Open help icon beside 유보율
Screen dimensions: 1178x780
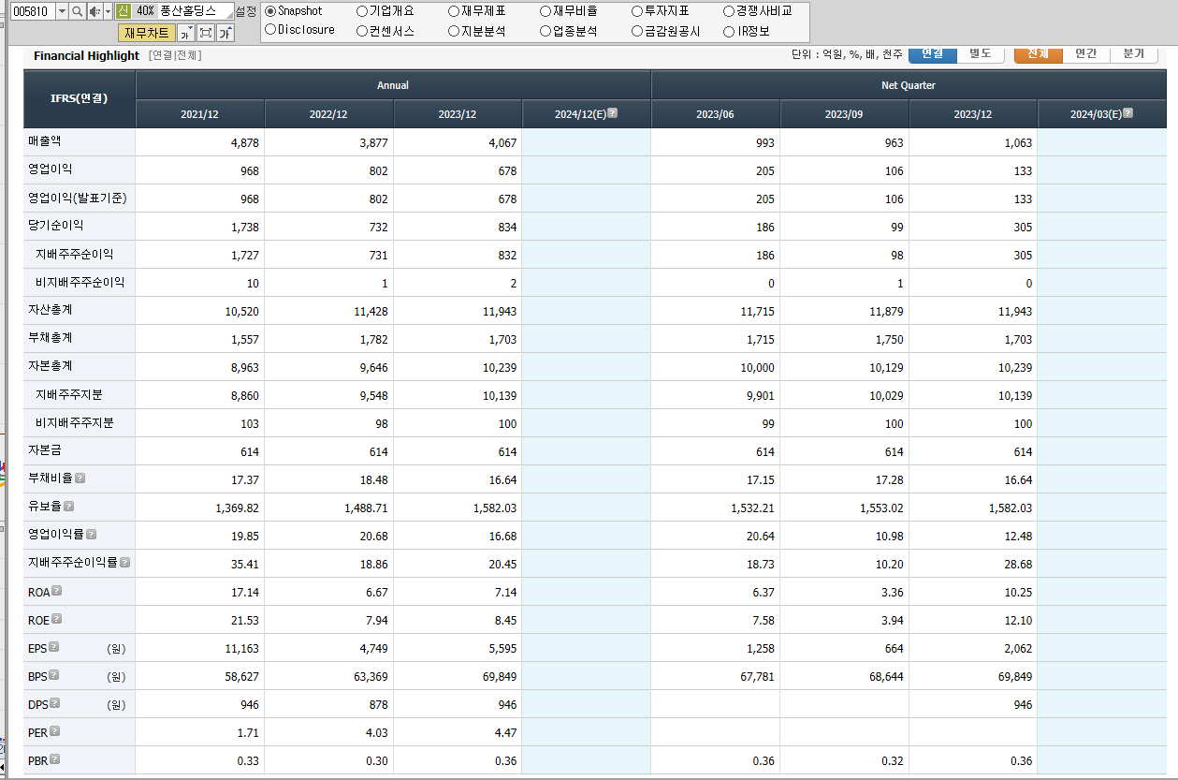point(68,507)
